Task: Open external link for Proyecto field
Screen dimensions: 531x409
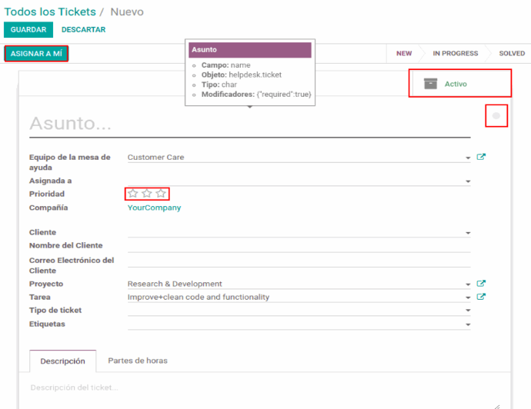Action: coord(481,284)
